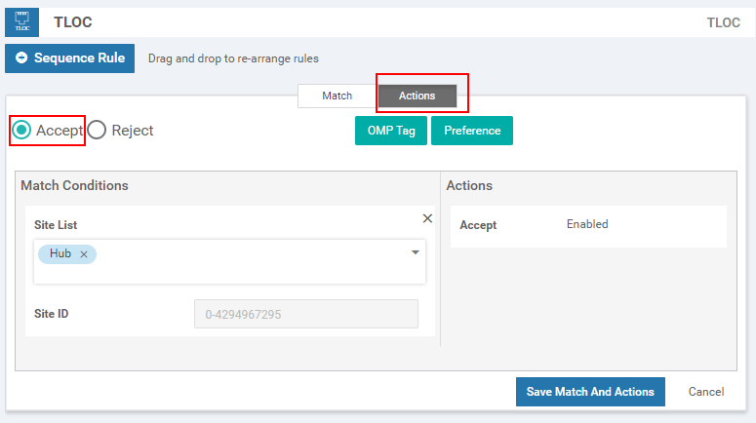Switch to the Match tab
756x423 pixels.
tap(337, 96)
